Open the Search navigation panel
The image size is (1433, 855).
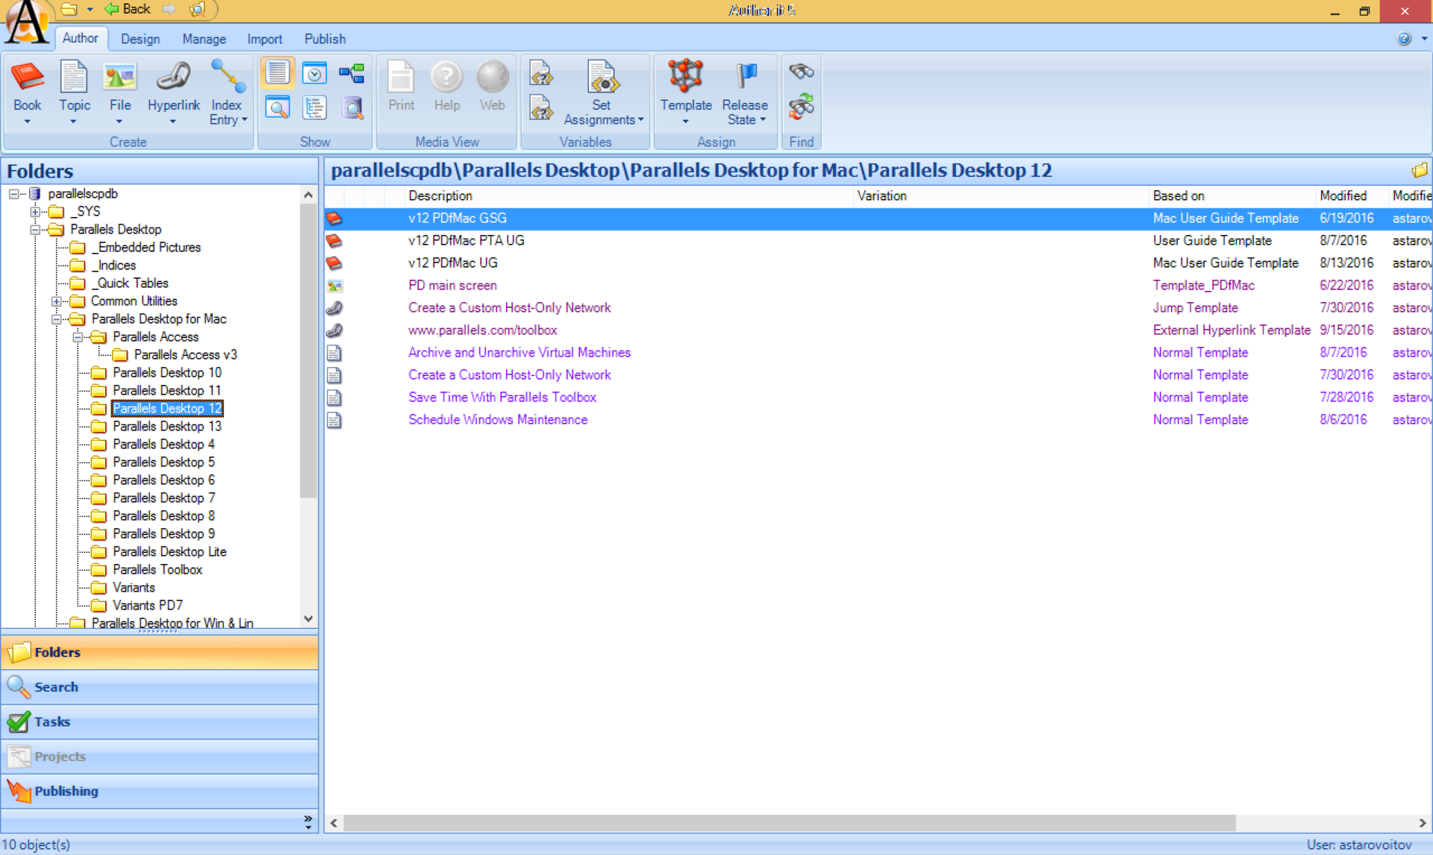(x=160, y=686)
